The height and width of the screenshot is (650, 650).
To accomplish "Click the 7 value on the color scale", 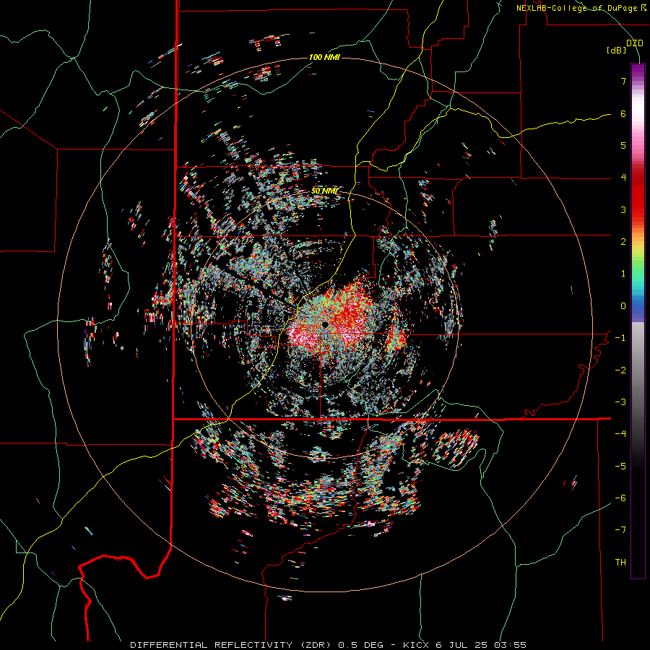I will [623, 81].
